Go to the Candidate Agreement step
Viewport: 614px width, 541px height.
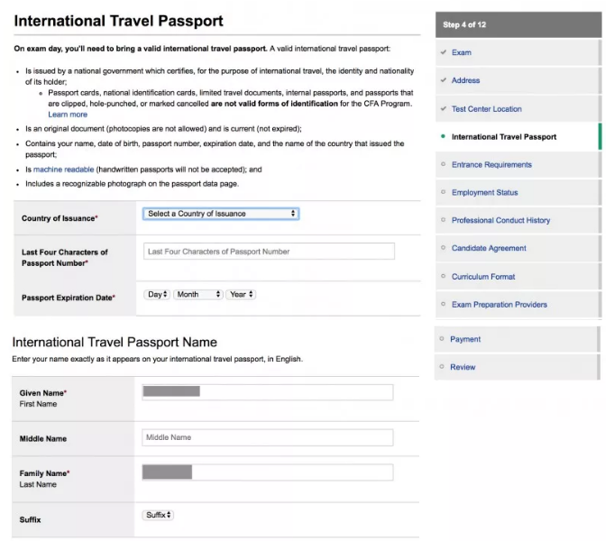click(489, 249)
